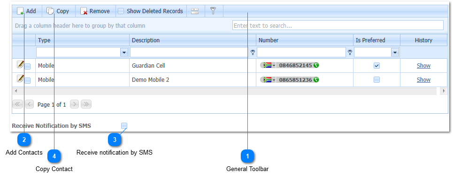Select the Demo Mobile 2 row checkbox
This screenshot has width=453, height=180.
tap(27, 80)
